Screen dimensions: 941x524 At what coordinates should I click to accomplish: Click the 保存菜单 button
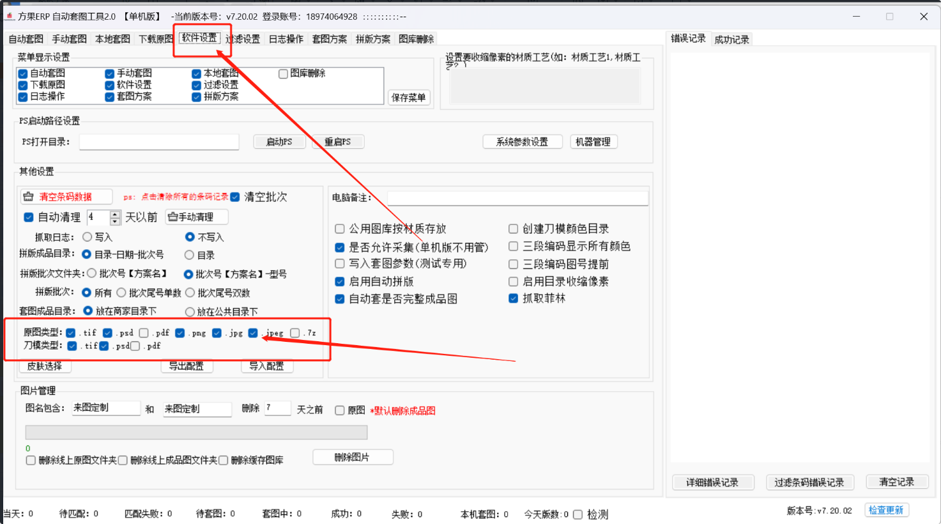point(408,97)
